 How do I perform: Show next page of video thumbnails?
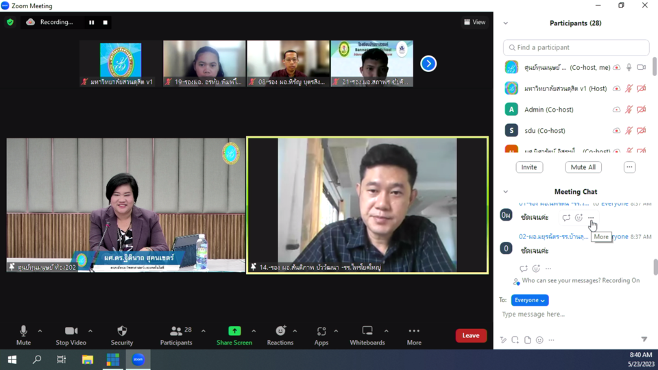(x=428, y=64)
